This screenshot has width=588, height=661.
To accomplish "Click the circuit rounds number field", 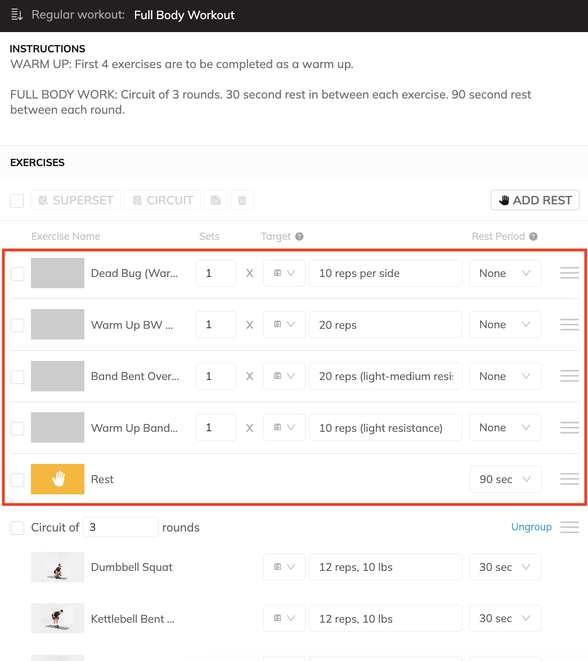I will click(x=120, y=527).
